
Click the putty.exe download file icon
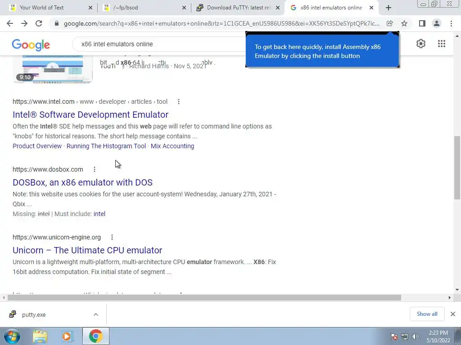13,314
